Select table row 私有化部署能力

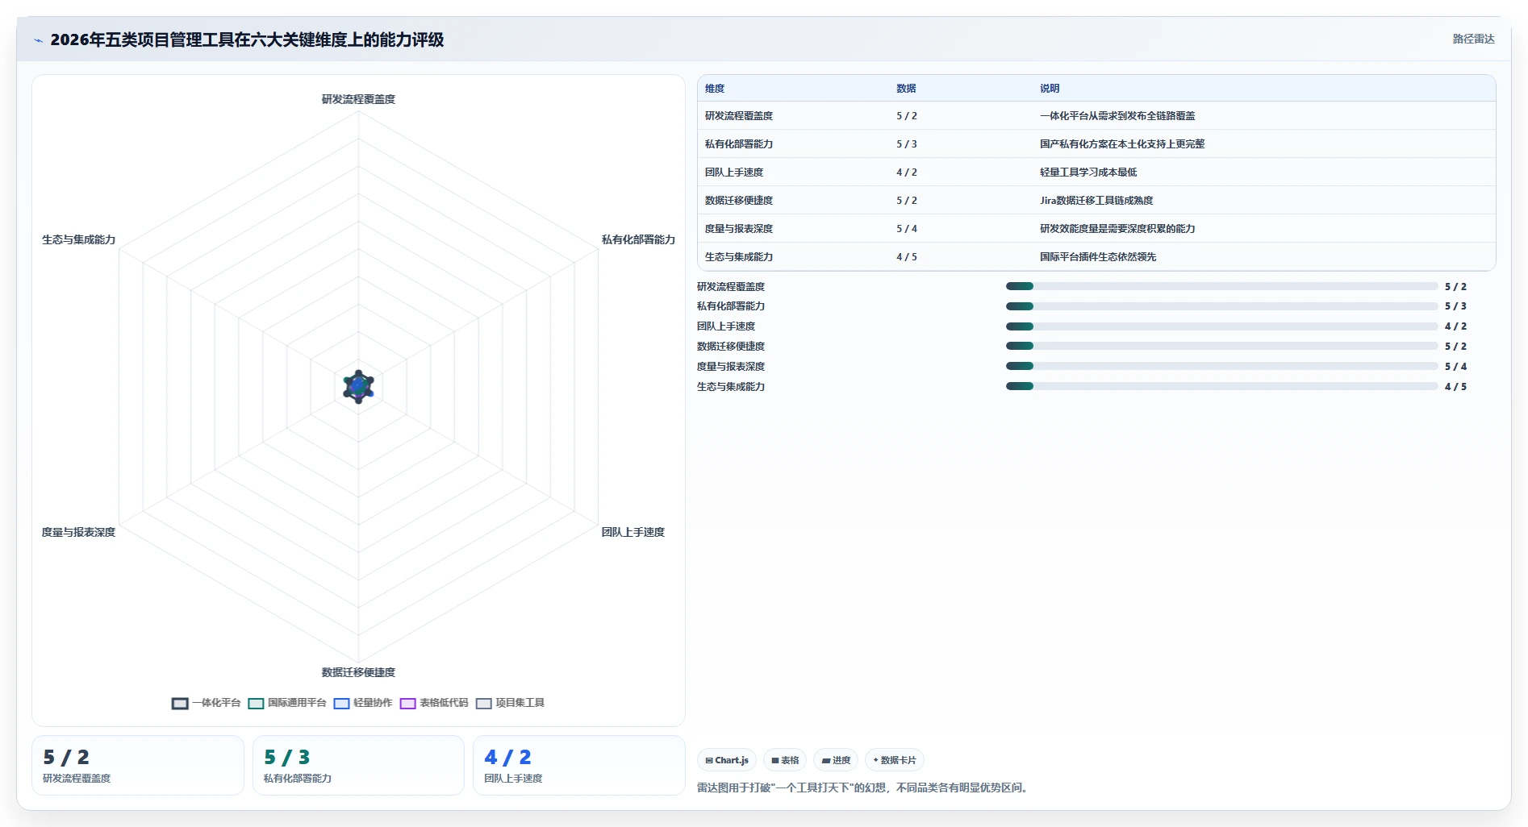1096,144
